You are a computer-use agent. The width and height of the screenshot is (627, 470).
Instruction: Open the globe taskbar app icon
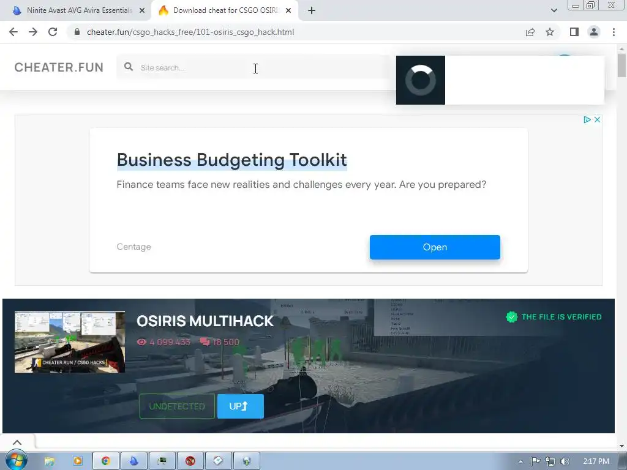[247, 461]
